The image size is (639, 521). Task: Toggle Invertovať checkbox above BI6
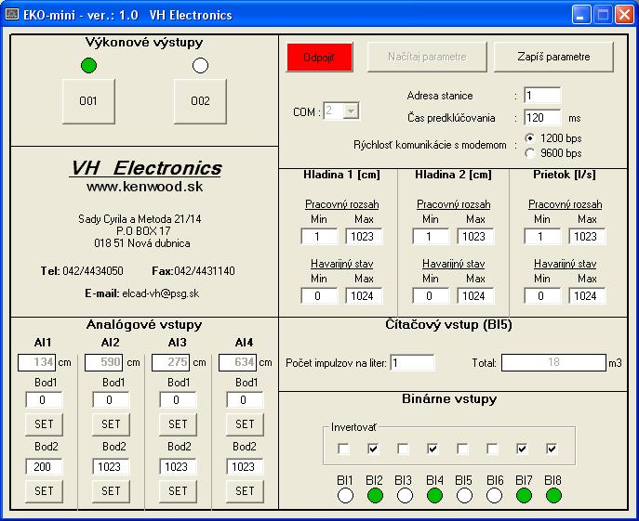[x=492, y=449]
